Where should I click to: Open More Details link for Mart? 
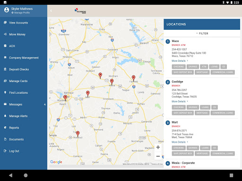coord(180,142)
